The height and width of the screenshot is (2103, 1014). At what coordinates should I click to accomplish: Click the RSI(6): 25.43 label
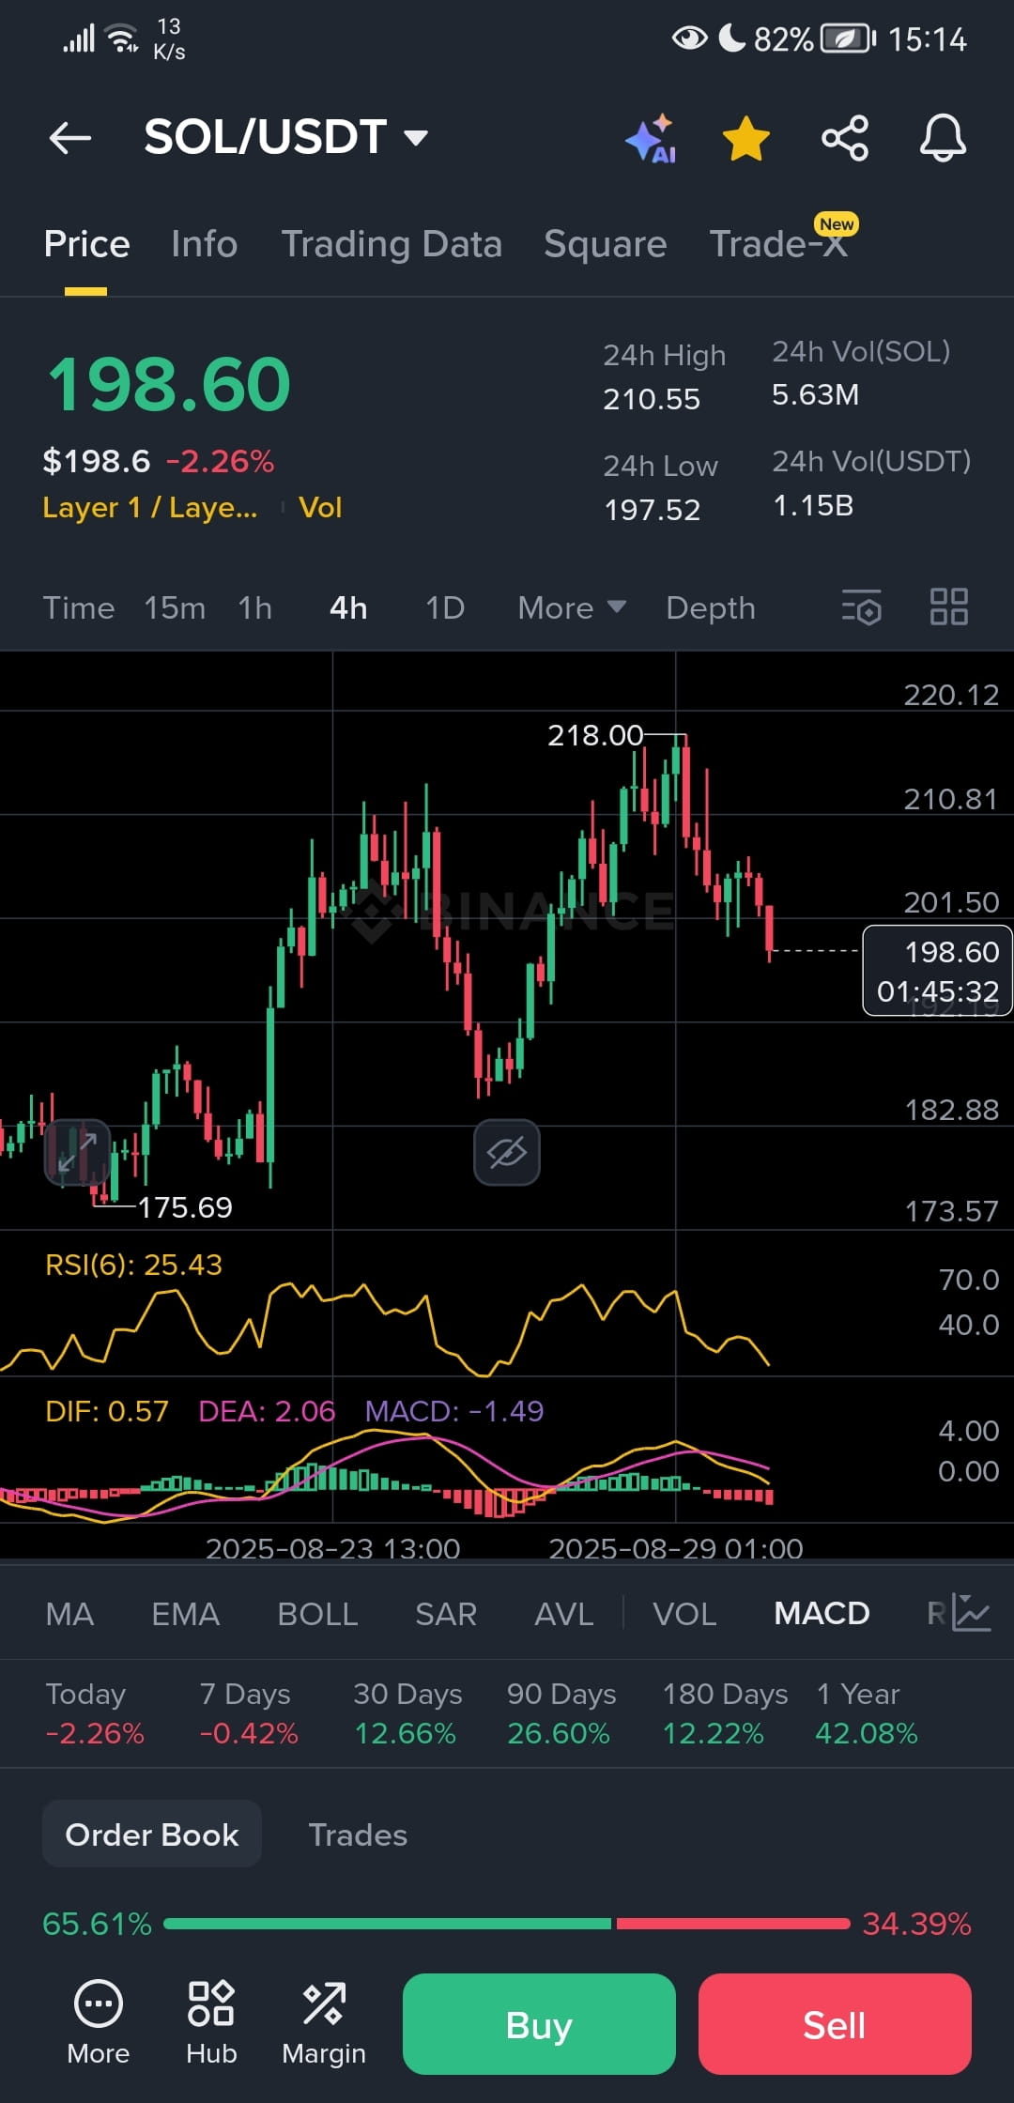click(x=133, y=1265)
